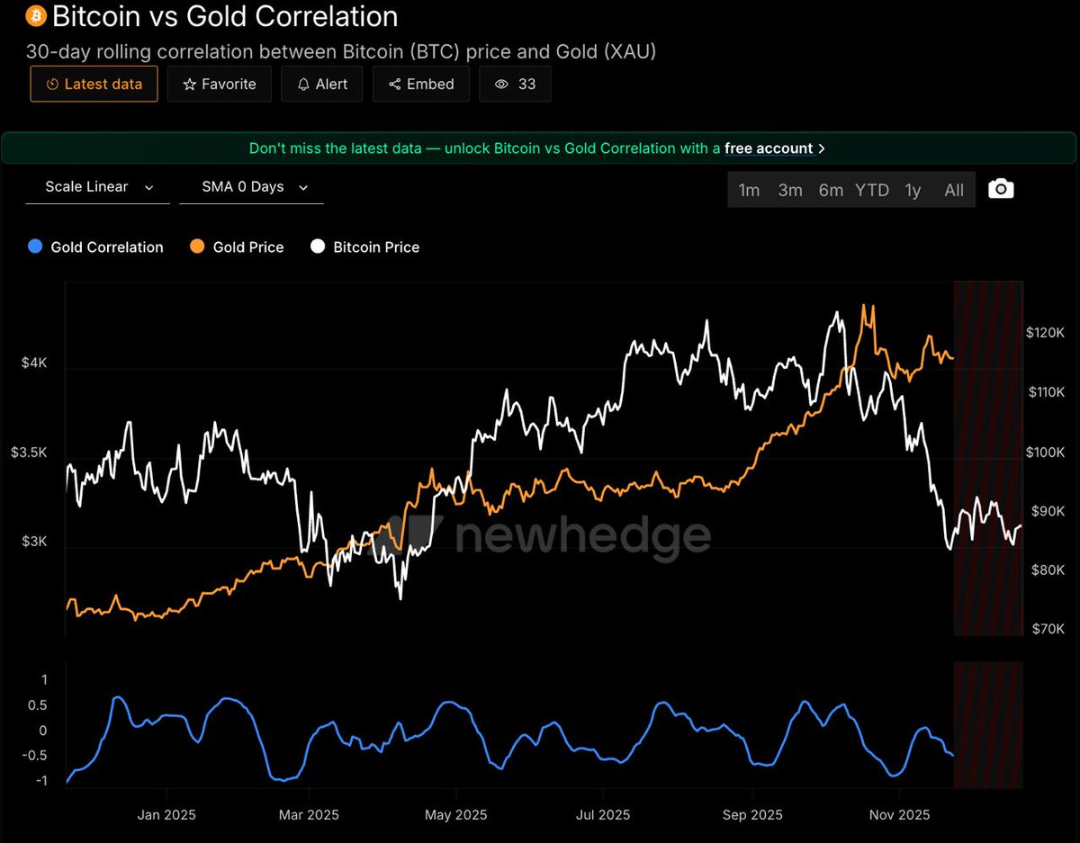Click the Sep 2025 axis label
The height and width of the screenshot is (843, 1080).
(x=751, y=815)
